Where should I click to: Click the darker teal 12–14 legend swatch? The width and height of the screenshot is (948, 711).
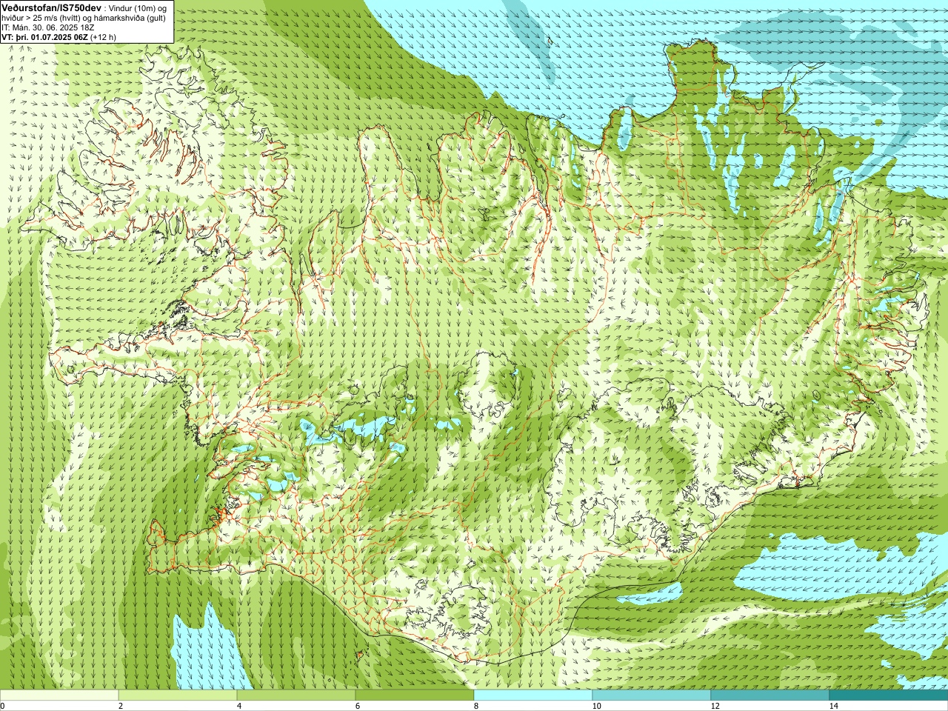coord(770,695)
